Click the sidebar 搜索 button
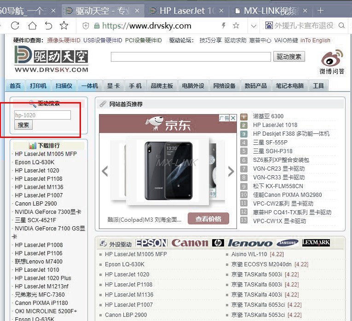 click(x=23, y=125)
